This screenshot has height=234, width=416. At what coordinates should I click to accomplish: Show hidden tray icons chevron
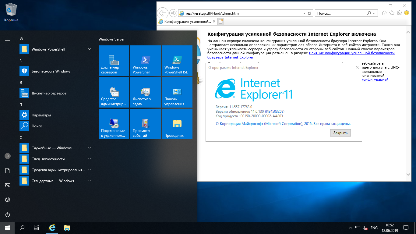click(x=350, y=228)
